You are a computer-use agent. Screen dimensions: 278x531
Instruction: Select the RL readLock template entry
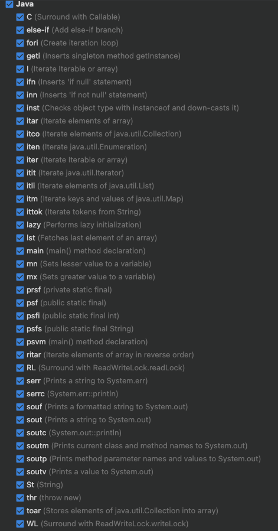pos(106,368)
